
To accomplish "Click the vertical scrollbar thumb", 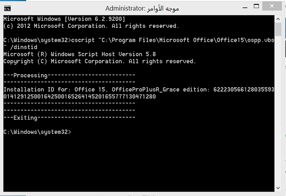I will pos(278,29).
